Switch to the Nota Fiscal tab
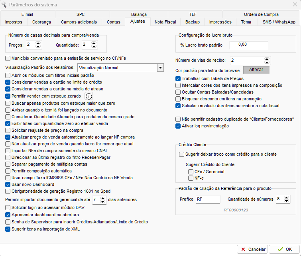The width and height of the screenshot is (301, 256). point(165,22)
